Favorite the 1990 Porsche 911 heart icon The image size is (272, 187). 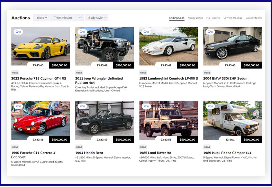coord(17,106)
